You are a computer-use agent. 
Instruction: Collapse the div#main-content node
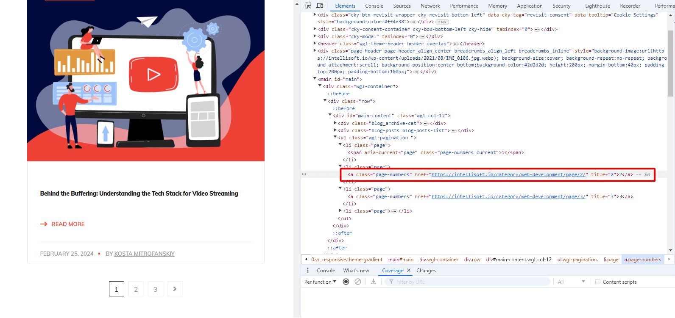[330, 115]
